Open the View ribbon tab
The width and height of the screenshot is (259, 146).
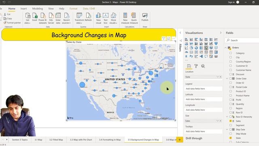[51, 9]
